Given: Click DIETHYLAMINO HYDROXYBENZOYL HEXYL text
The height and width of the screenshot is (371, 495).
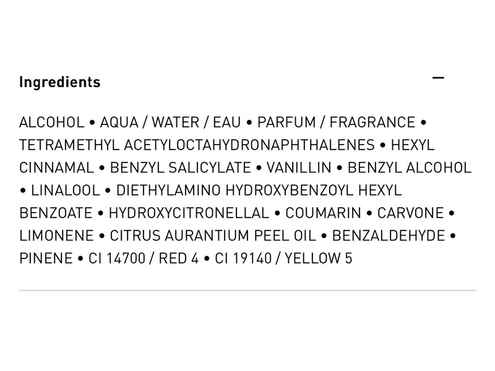Looking at the screenshot, I should click(259, 190).
